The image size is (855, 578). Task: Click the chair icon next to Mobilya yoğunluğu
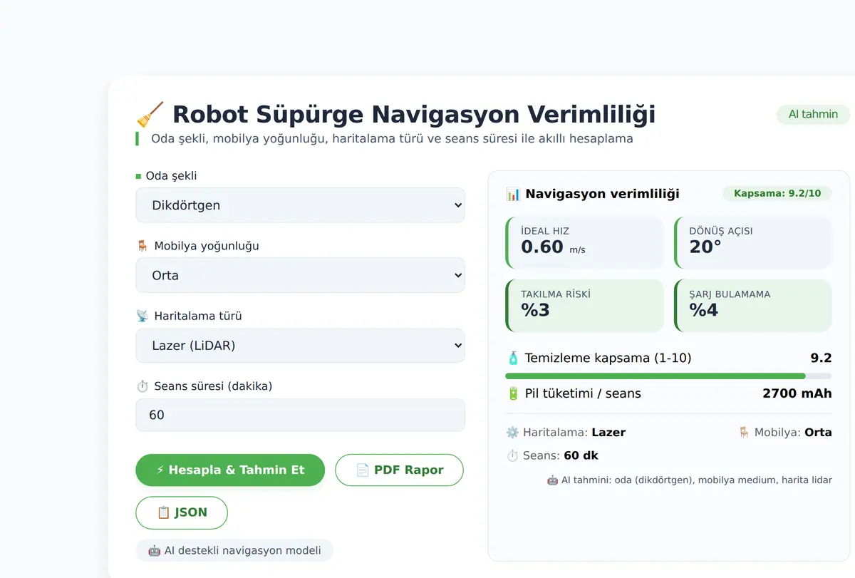pyautogui.click(x=142, y=246)
